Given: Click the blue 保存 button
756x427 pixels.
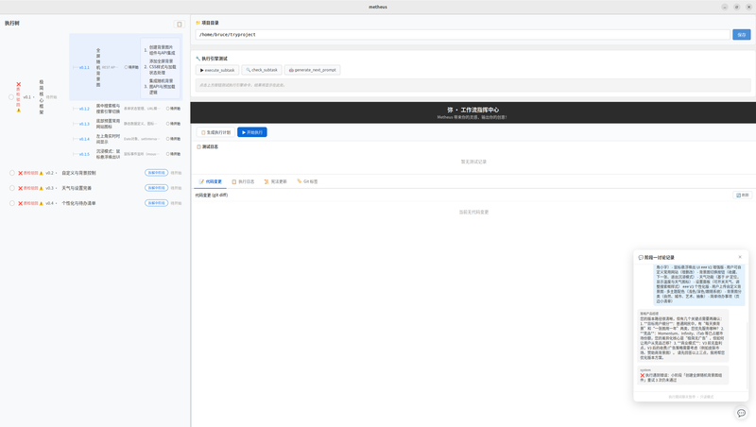Looking at the screenshot, I should pos(742,35).
